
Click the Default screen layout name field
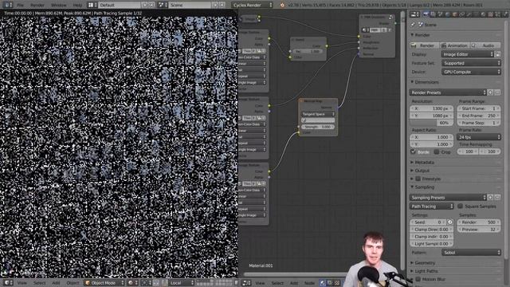[120, 6]
